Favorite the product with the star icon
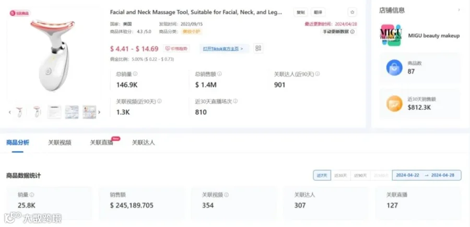470x227 pixels. point(352,13)
